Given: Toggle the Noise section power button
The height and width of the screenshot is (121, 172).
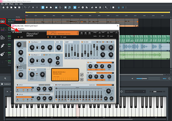Looking at the screenshot, I should point(29,69).
